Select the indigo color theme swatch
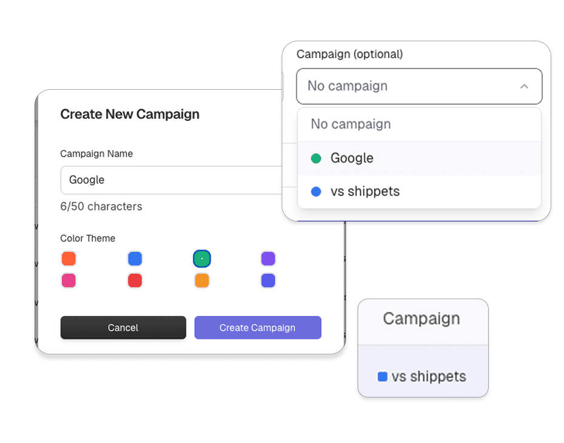Viewport: 564px width, 443px height. pos(268,280)
